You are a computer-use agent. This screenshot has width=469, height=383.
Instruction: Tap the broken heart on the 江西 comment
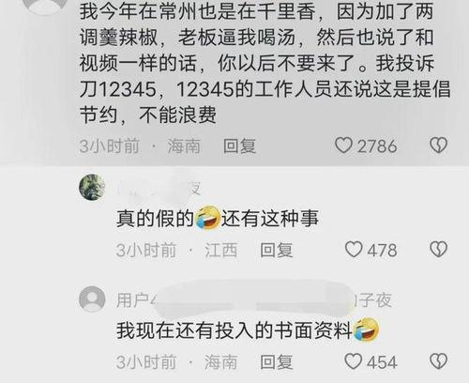(x=438, y=250)
